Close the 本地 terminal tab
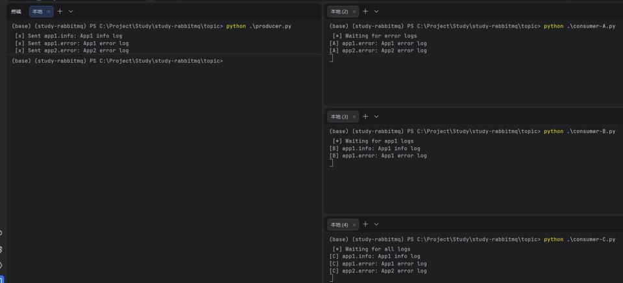 [x=49, y=12]
